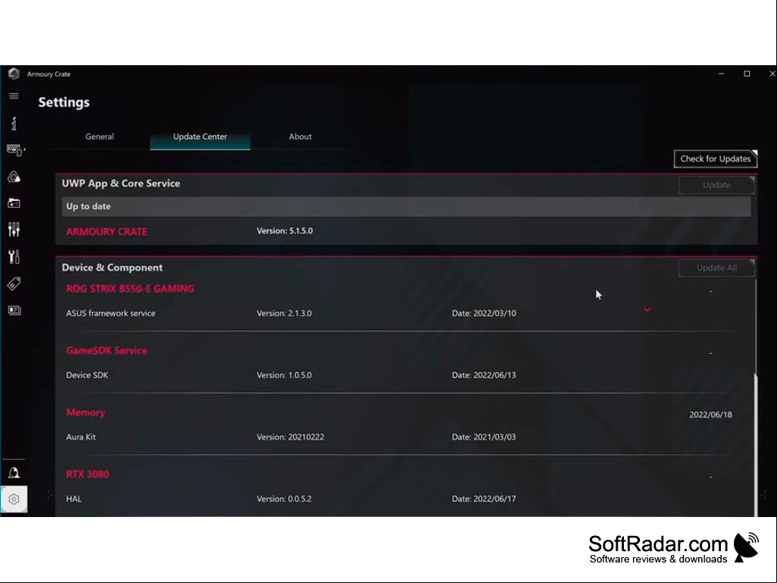Click Version: 0.0.5.2 text
The height and width of the screenshot is (583, 777).
[x=284, y=499]
